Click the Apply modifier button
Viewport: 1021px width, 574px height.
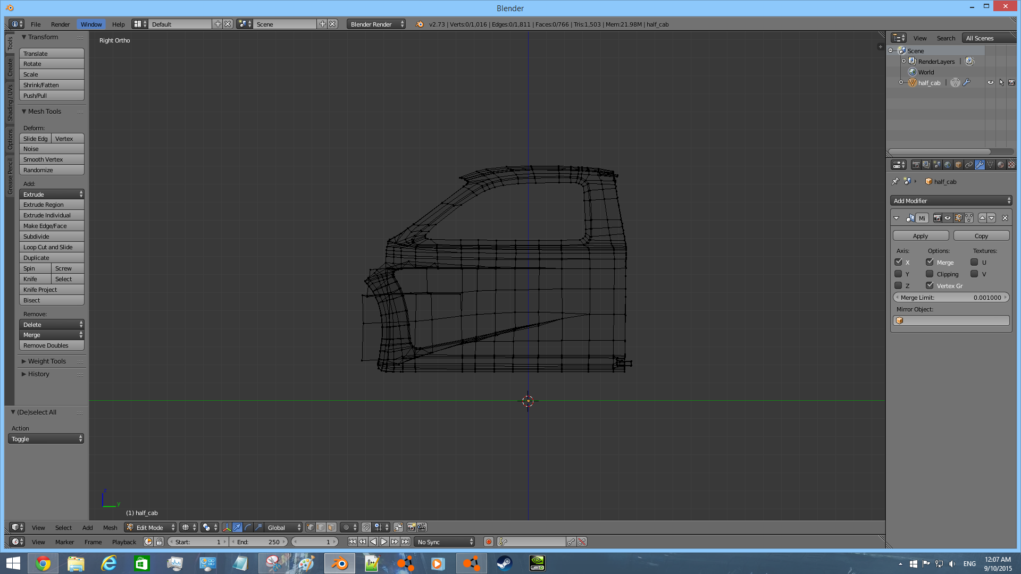point(920,235)
